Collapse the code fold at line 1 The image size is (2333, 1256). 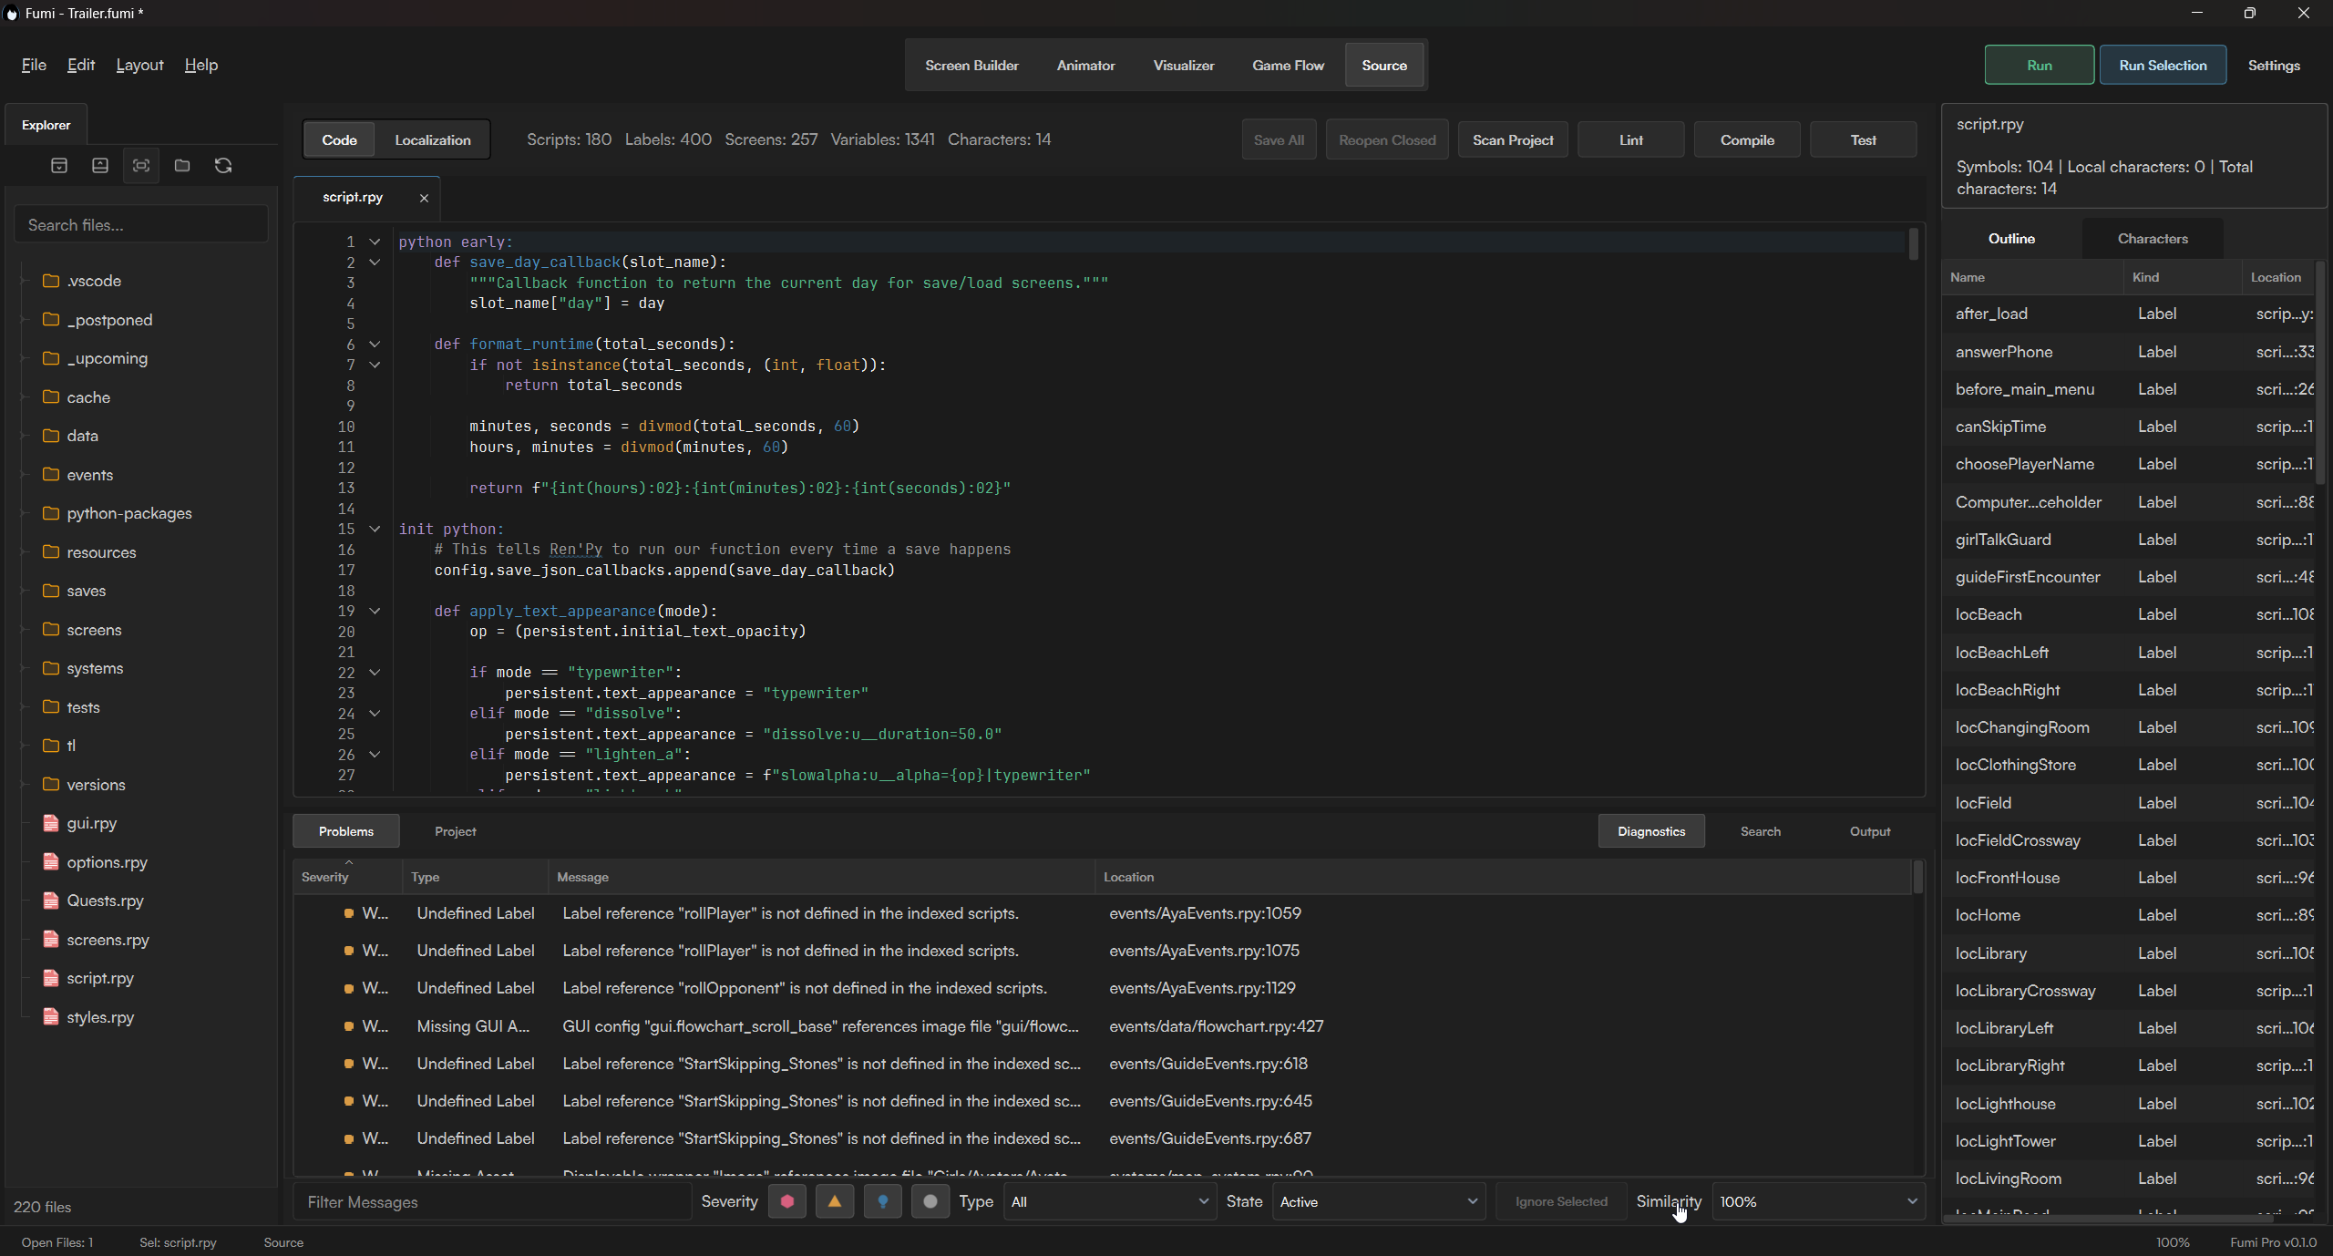pyautogui.click(x=375, y=242)
